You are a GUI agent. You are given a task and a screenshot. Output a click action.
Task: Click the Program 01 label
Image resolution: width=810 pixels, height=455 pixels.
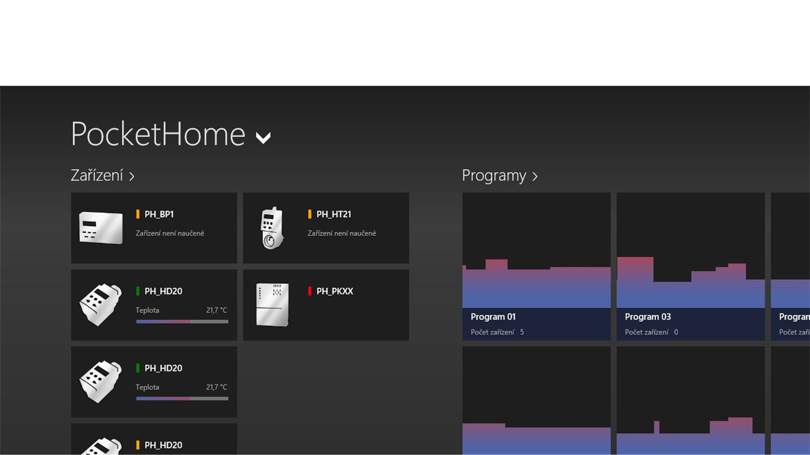point(493,317)
